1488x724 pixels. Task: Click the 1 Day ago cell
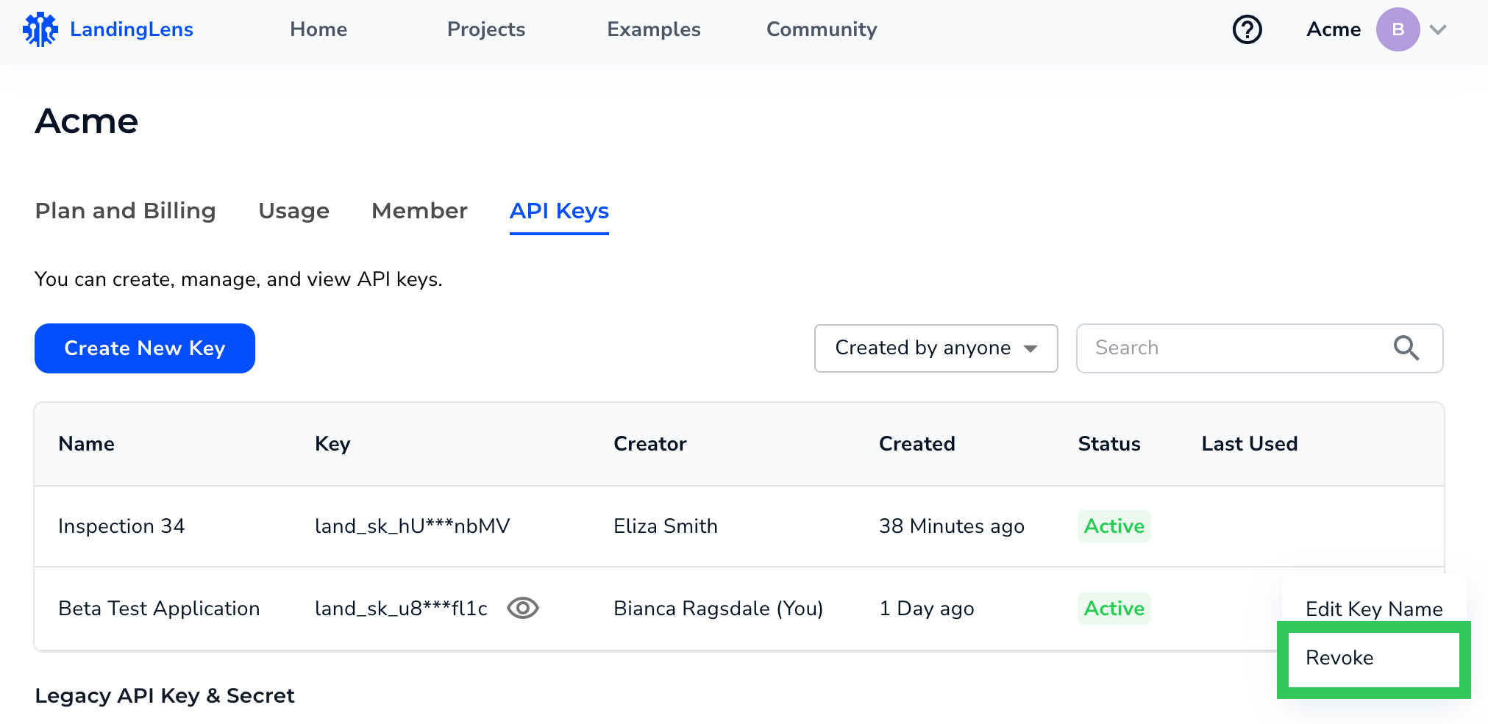tap(927, 609)
